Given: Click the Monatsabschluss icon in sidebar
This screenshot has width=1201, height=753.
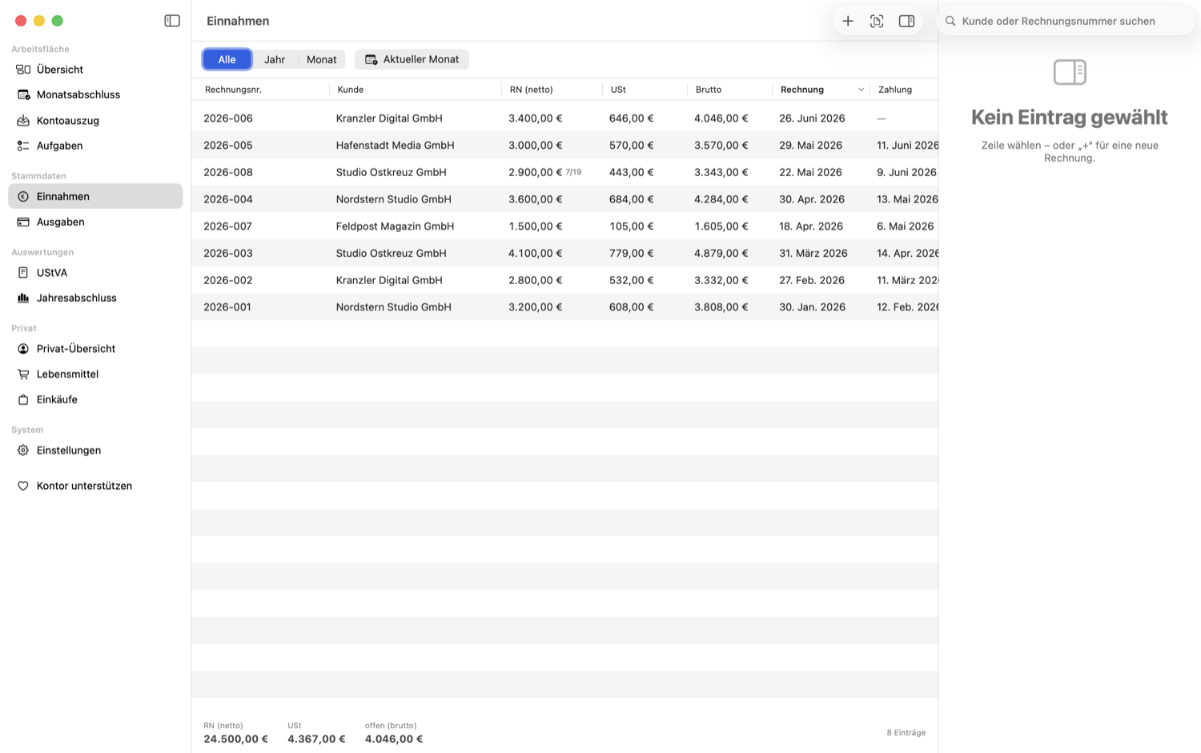Looking at the screenshot, I should click(23, 94).
